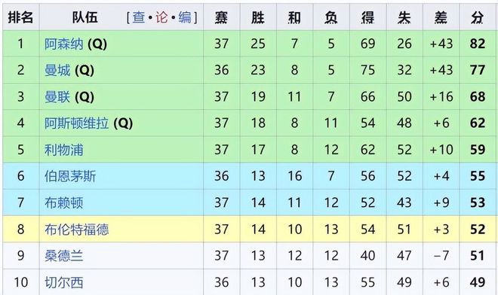Click the 查 view template link

(x=139, y=17)
